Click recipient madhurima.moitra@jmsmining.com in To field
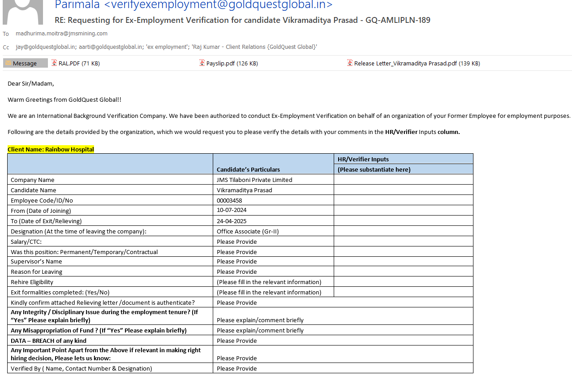Image resolution: width=572 pixels, height=380 pixels. (x=61, y=34)
